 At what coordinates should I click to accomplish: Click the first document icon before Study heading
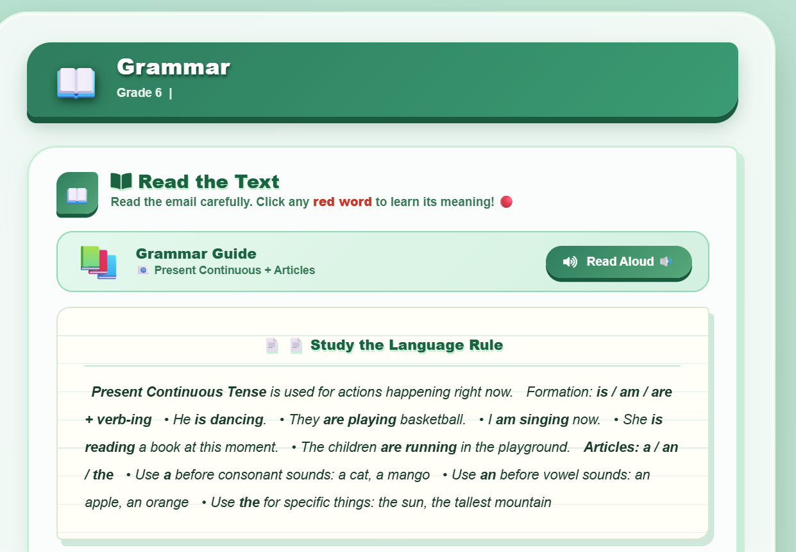click(272, 345)
